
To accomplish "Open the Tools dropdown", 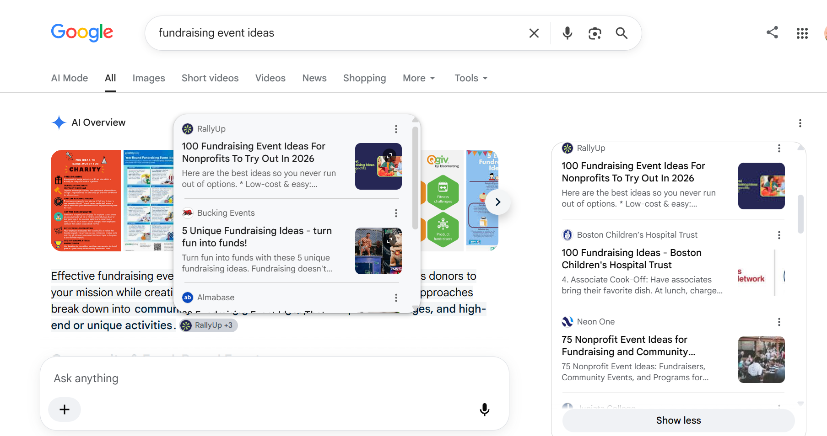I will tap(471, 78).
